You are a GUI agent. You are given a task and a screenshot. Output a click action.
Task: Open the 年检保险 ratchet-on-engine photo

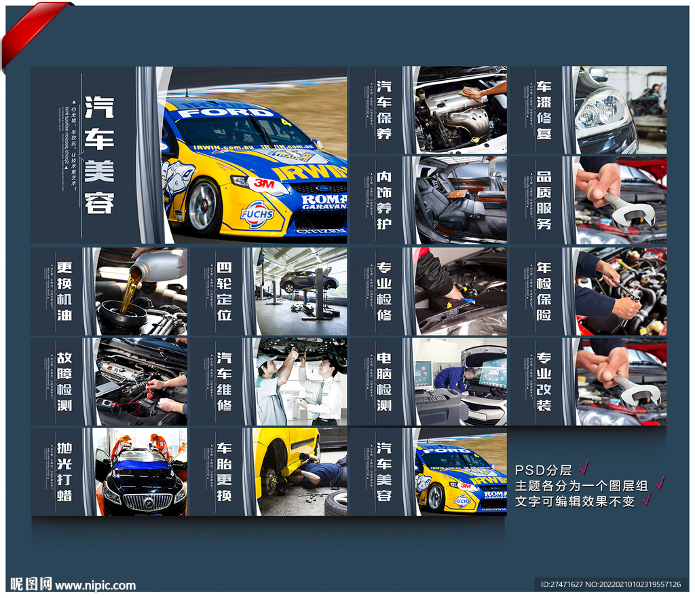(620, 292)
